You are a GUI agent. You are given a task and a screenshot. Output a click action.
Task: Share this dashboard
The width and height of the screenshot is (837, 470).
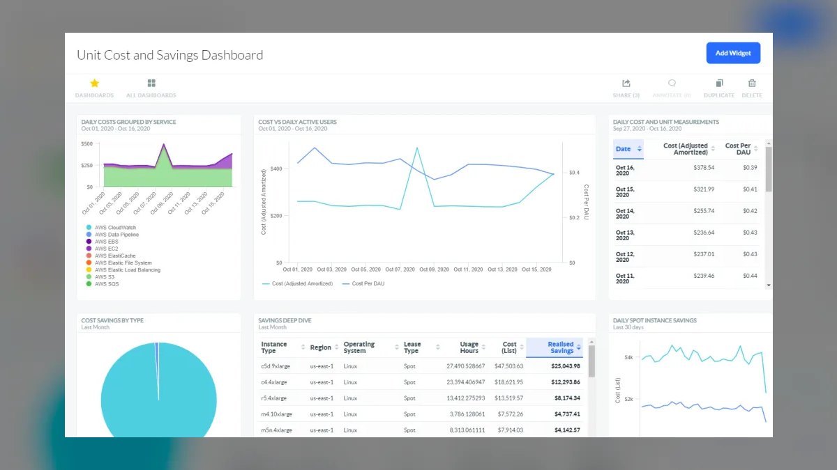[x=626, y=88]
